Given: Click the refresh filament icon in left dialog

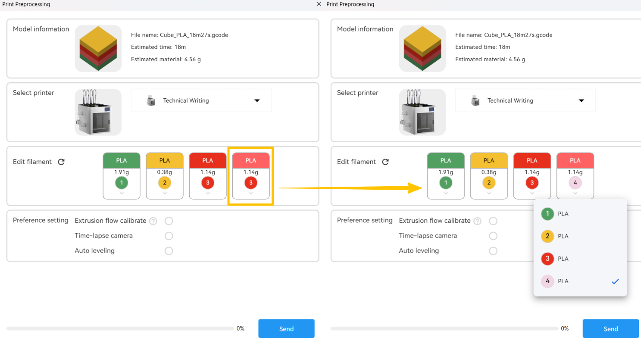Looking at the screenshot, I should point(61,162).
